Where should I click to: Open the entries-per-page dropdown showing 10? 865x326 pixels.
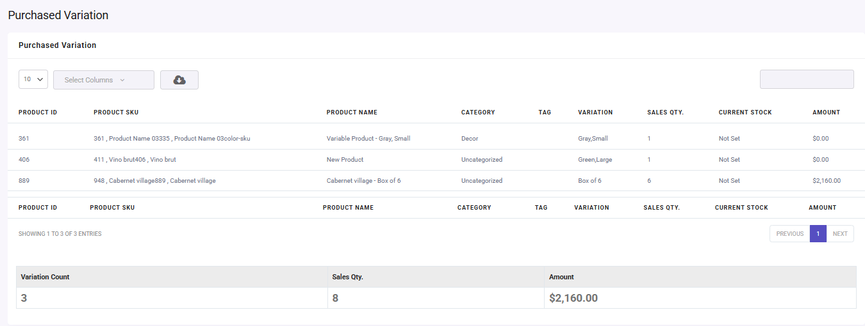click(x=33, y=79)
